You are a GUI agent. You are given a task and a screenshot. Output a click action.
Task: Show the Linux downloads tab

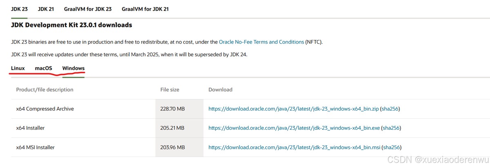[x=18, y=68]
